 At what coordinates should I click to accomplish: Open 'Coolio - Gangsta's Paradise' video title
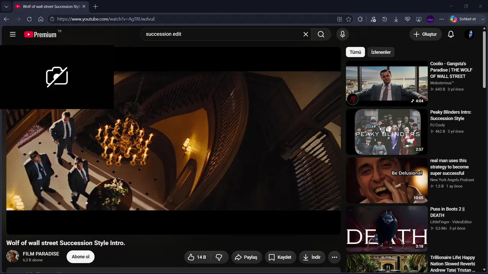tap(451, 70)
